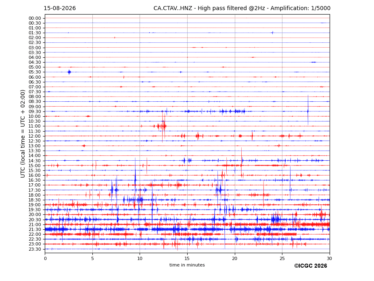Click the x-axis tick label 5
The height and width of the screenshot is (281, 374).
click(92, 258)
